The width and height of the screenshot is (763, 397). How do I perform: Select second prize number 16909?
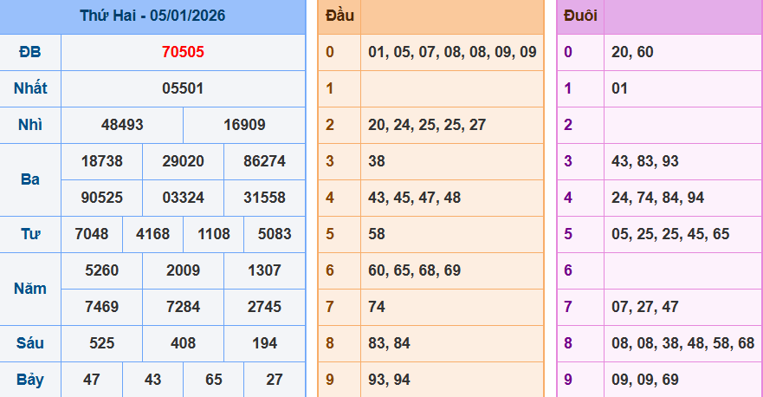244,125
